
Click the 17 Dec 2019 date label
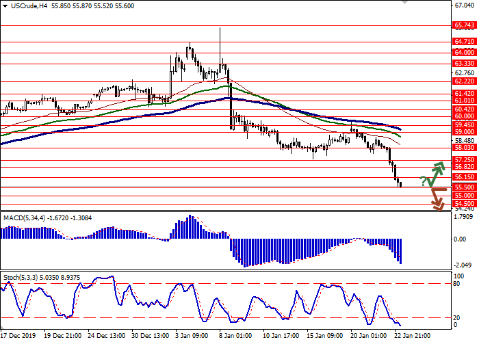19,336
